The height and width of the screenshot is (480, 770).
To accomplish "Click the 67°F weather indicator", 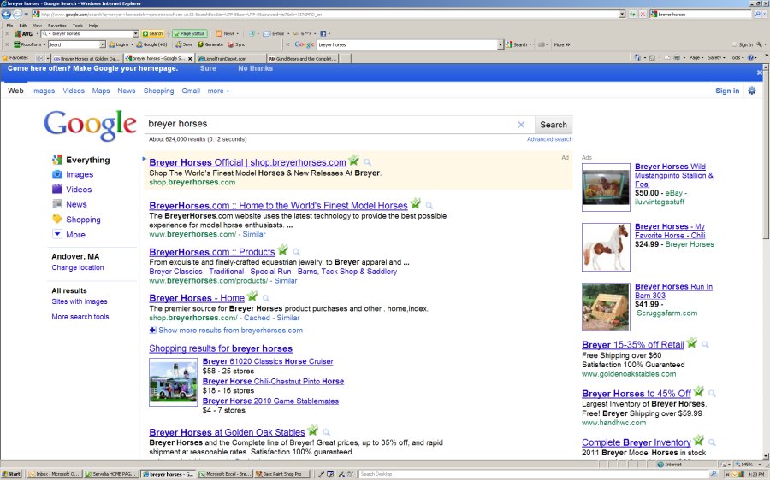I will pyautogui.click(x=303, y=33).
